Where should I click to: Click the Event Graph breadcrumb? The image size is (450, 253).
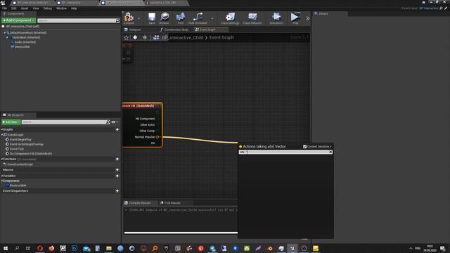pyautogui.click(x=221, y=37)
